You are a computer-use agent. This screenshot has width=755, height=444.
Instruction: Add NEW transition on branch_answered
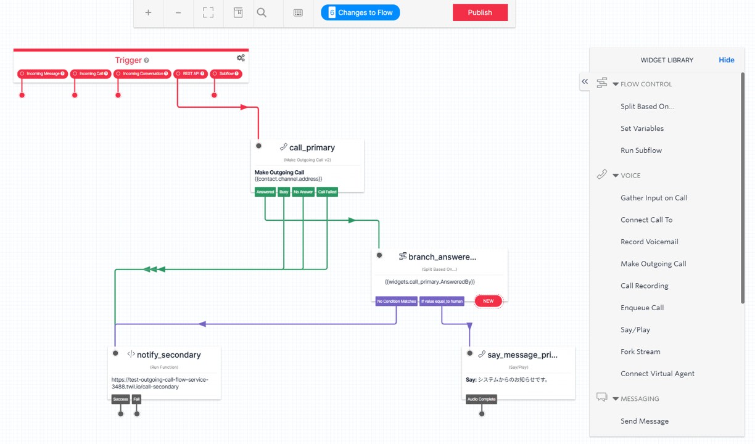[x=489, y=301]
